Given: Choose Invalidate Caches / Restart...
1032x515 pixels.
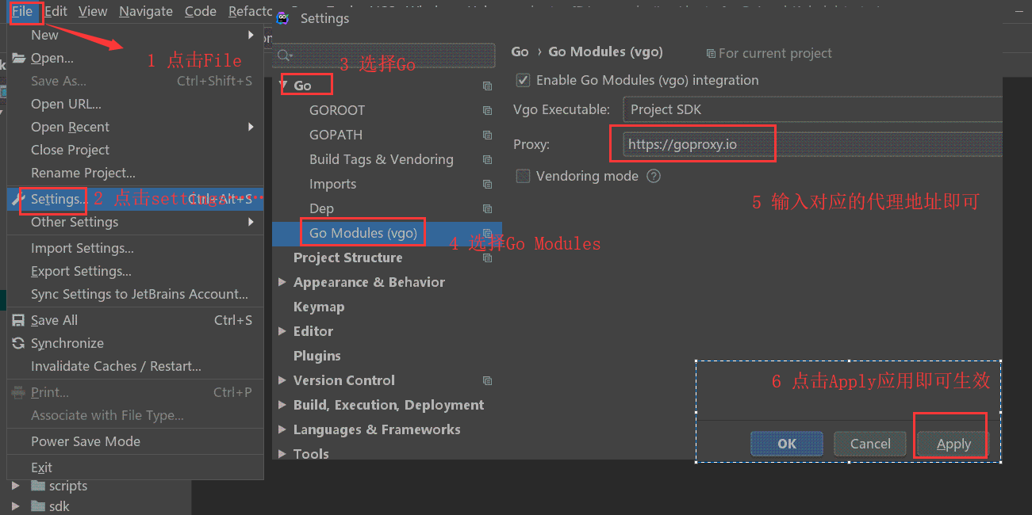Looking at the screenshot, I should click(135, 366).
